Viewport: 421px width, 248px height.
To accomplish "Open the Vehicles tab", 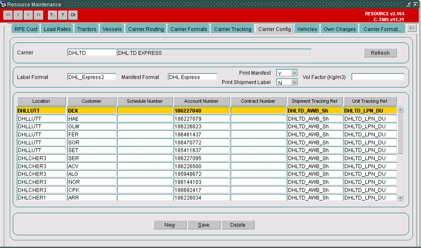I will (307, 29).
